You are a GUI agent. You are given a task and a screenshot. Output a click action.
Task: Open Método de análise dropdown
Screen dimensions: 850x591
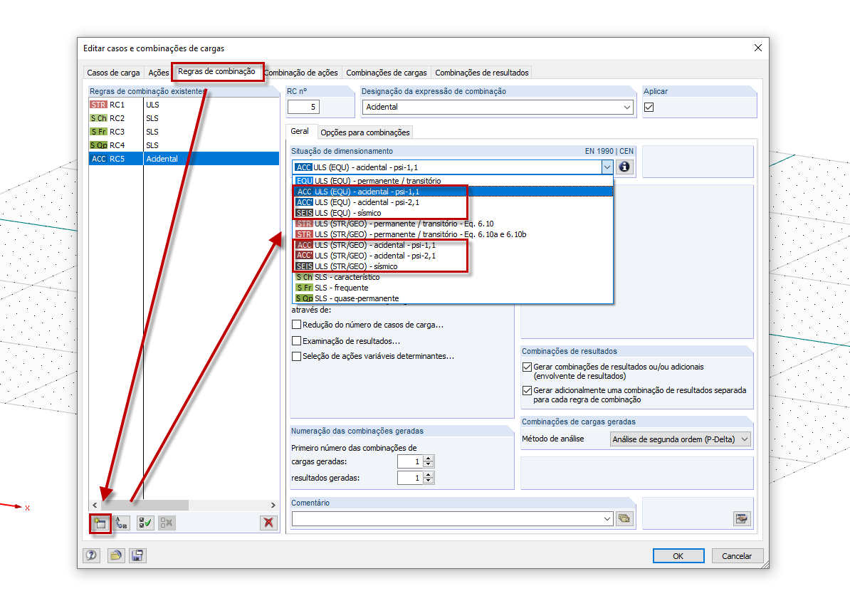click(x=745, y=439)
